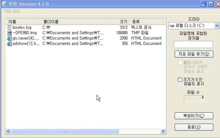Image resolution: width=220 pixels, height=138 pixels.
Task: Click the 지운 파일 찾기(S) button
Action: [194, 54]
